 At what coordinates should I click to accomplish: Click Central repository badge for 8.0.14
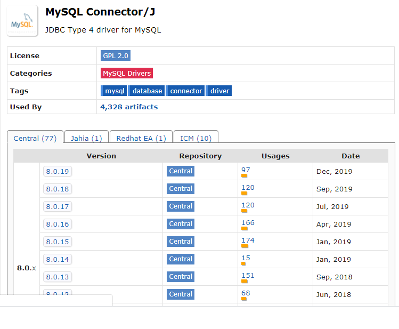181,259
